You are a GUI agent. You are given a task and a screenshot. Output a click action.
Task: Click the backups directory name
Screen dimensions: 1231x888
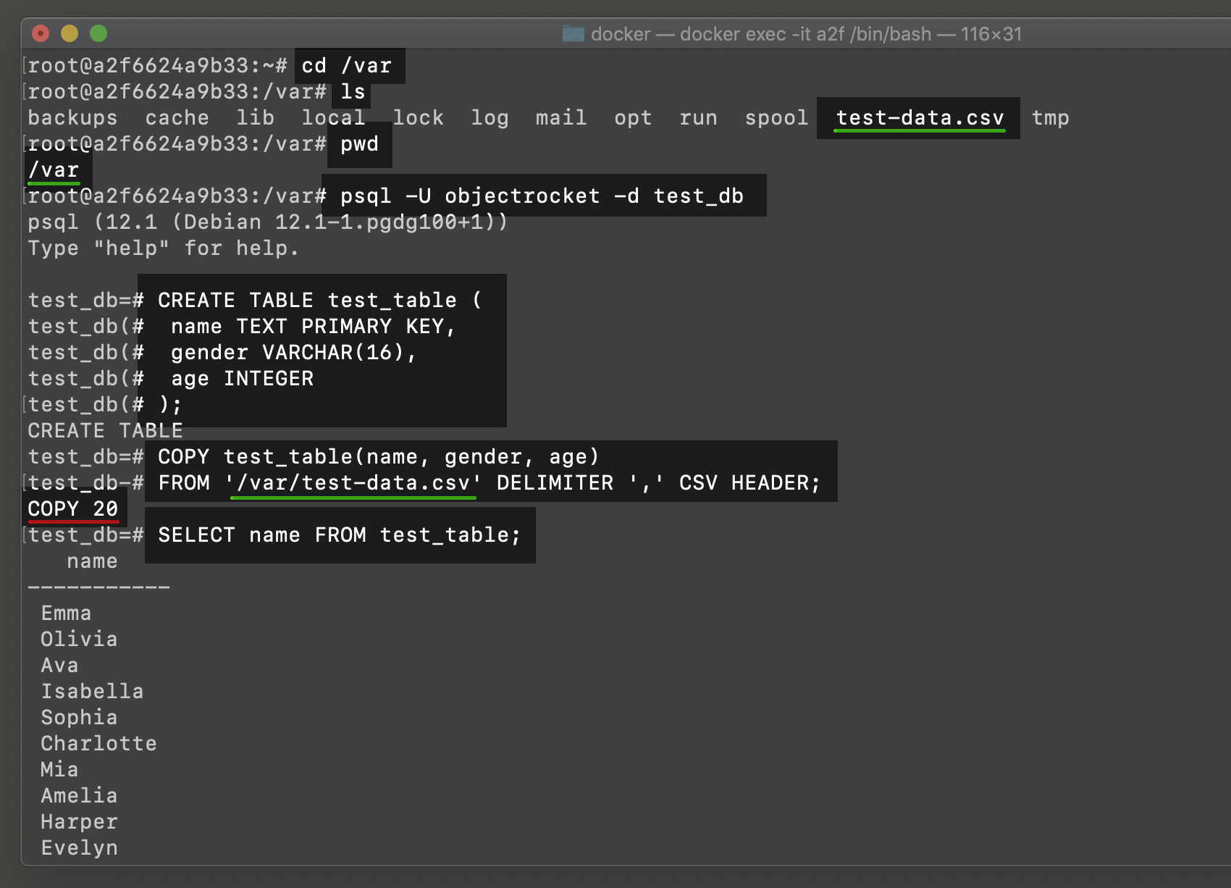[x=72, y=118]
